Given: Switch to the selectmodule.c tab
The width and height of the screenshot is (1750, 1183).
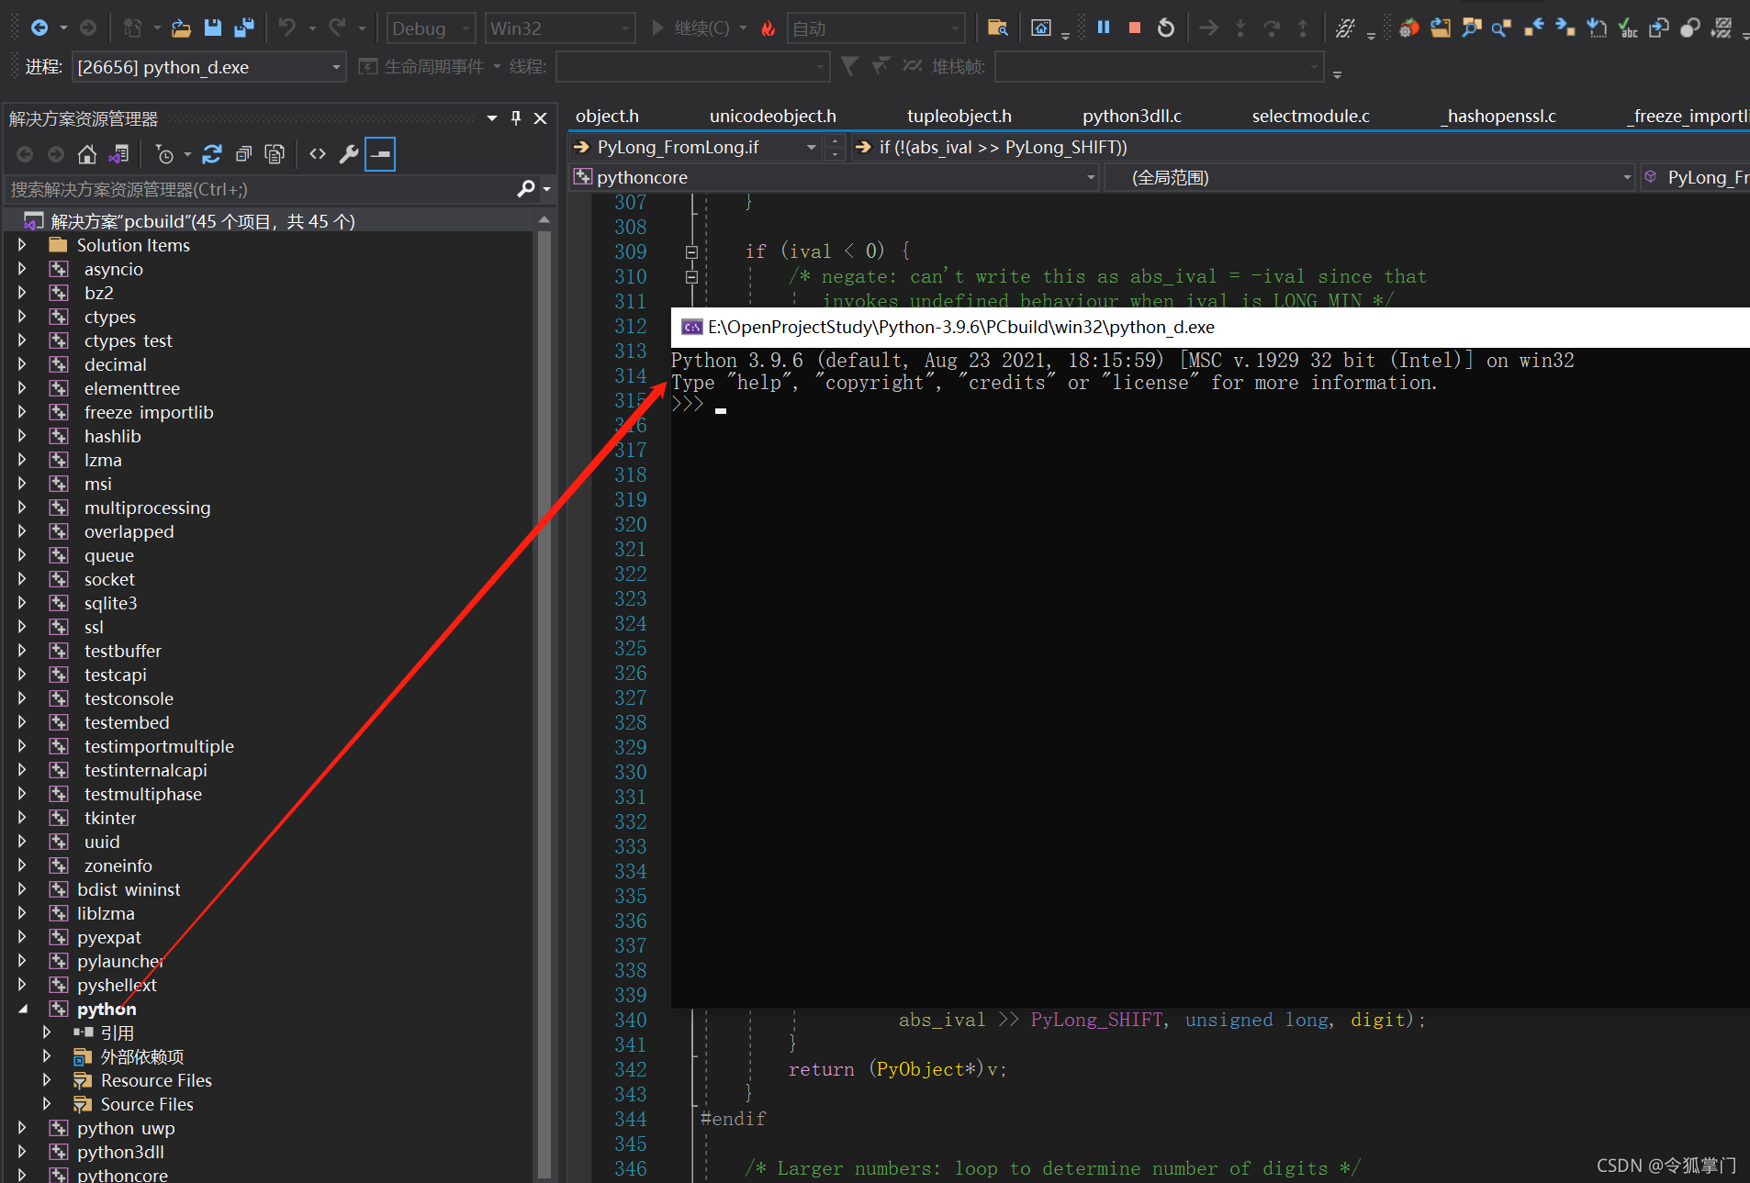Looking at the screenshot, I should point(1310,116).
